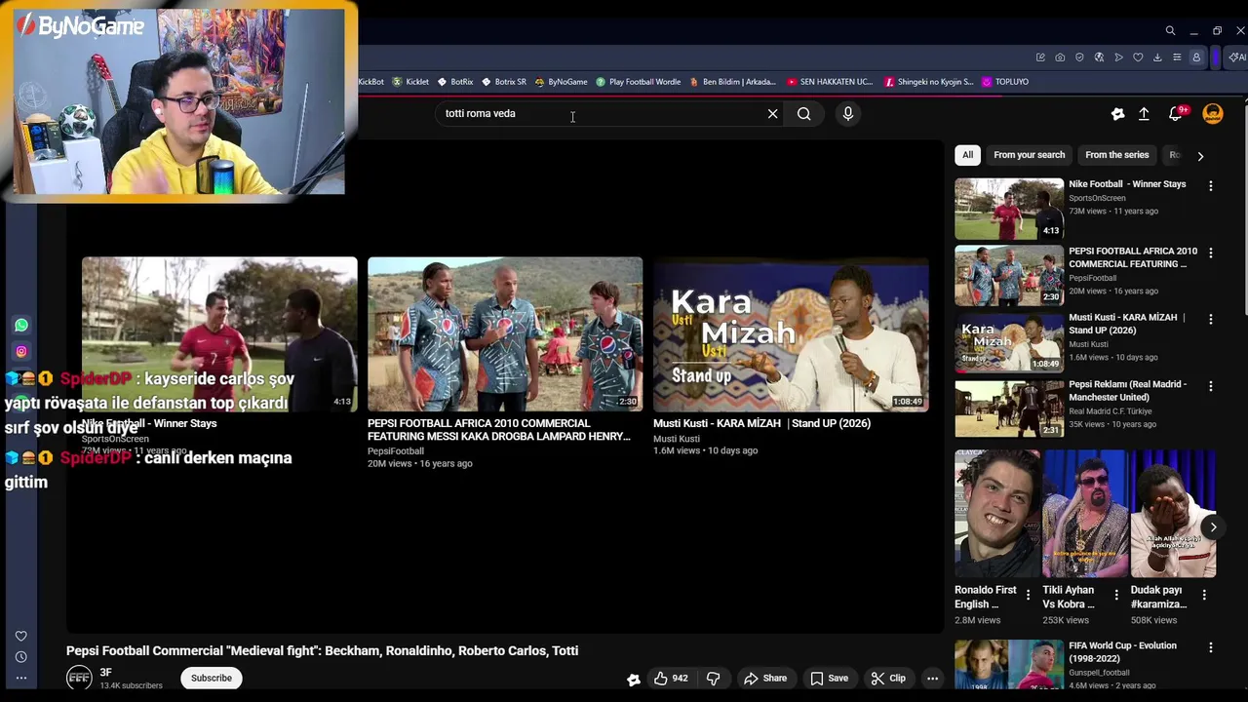Open the YouTube account avatar menu
This screenshot has width=1248, height=702.
coord(1213,114)
